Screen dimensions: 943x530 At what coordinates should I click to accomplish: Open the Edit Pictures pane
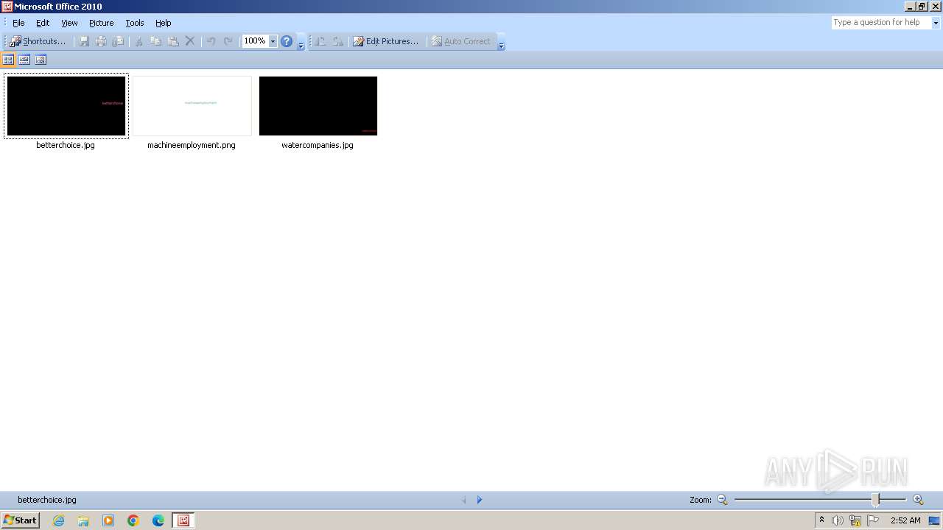point(386,41)
